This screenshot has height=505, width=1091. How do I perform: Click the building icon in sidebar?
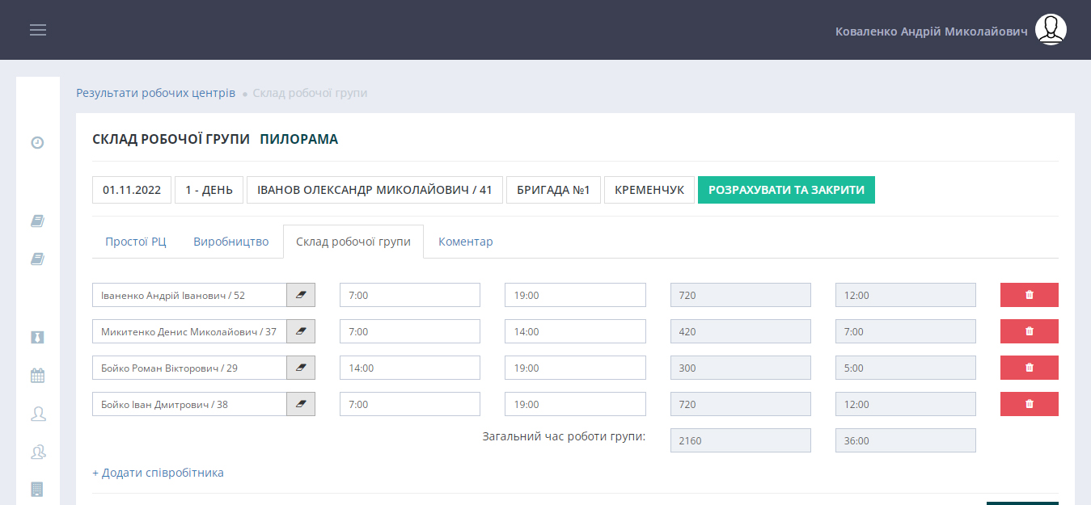pyautogui.click(x=37, y=489)
